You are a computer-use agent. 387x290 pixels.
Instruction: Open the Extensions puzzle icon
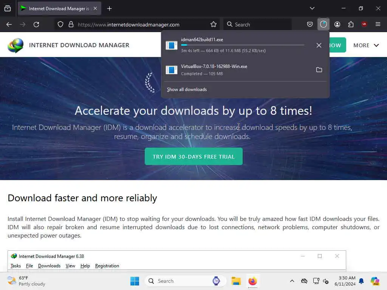pyautogui.click(x=351, y=24)
